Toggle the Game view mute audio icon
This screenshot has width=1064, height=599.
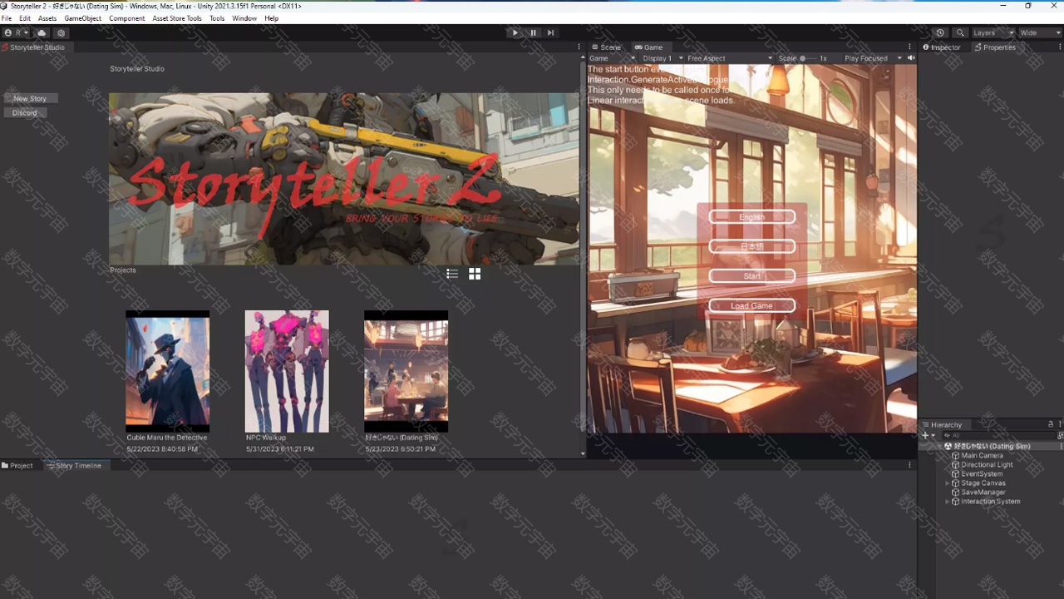click(x=911, y=58)
